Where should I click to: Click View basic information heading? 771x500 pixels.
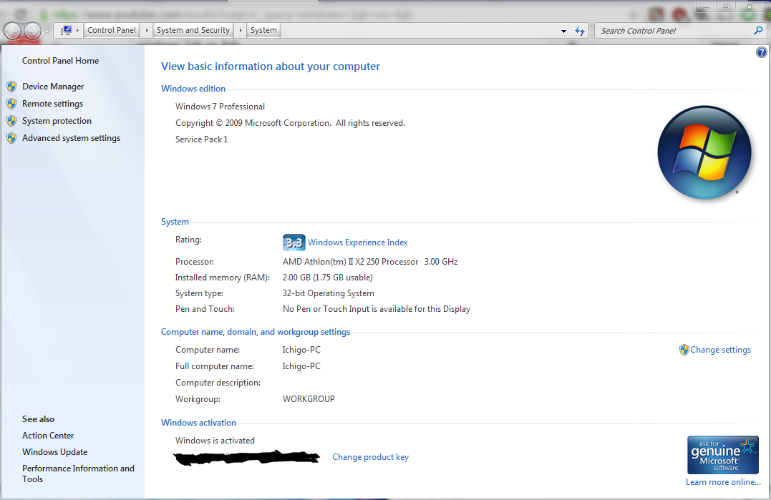click(271, 67)
